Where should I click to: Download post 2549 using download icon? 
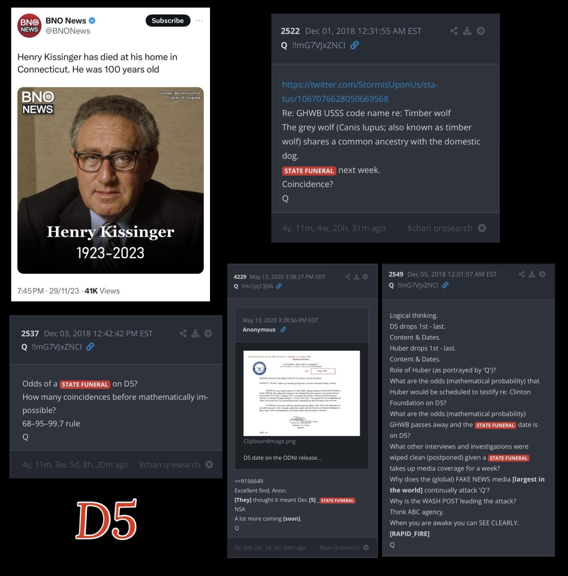coord(532,274)
